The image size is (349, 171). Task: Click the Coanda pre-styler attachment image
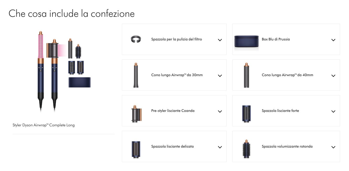136,113
